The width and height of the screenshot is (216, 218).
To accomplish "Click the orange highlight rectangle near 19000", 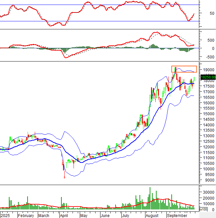I will click(x=184, y=69).
